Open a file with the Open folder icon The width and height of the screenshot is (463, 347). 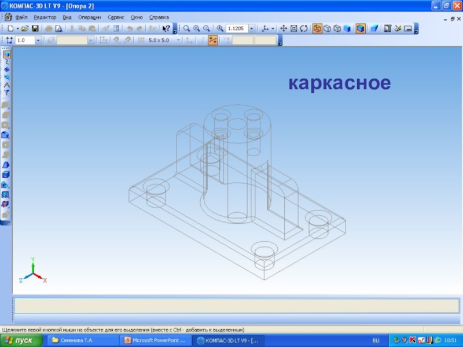tap(25, 28)
